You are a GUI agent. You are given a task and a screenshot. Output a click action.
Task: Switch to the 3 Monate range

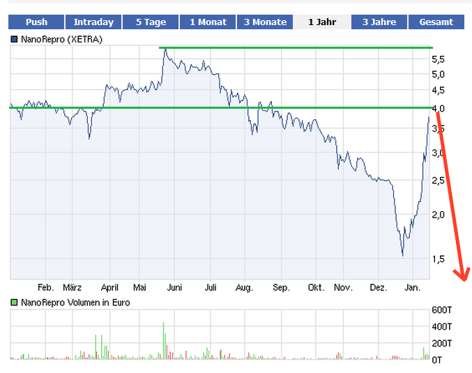click(x=265, y=22)
